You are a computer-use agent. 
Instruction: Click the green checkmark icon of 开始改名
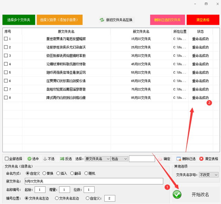[177, 194]
